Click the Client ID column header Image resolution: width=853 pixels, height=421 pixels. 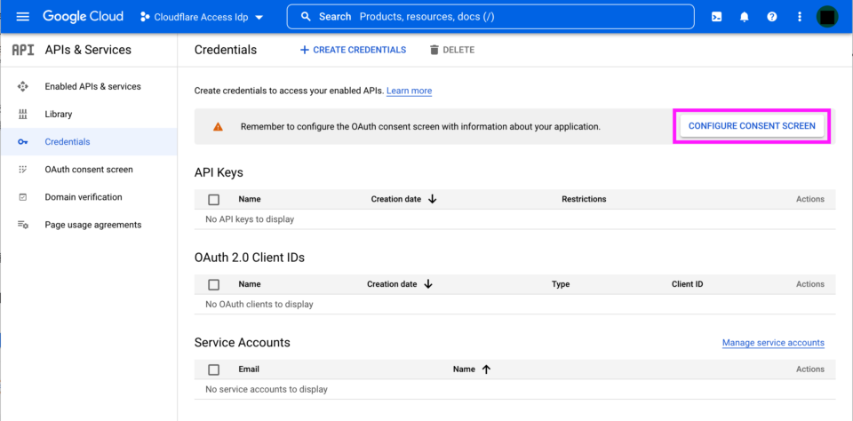click(x=687, y=284)
